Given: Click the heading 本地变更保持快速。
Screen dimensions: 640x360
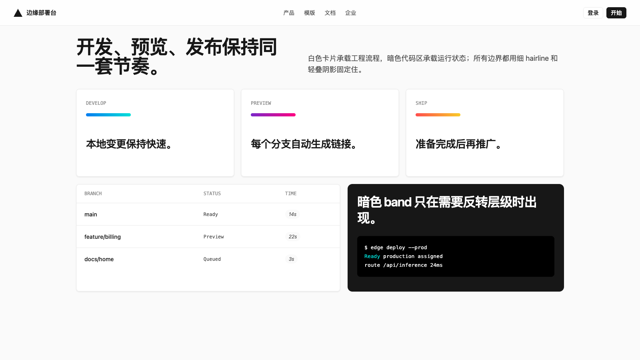Looking at the screenshot, I should coord(130,144).
